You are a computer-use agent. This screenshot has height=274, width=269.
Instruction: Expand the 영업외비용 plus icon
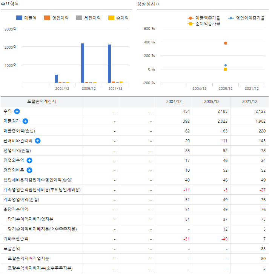click(x=29, y=170)
